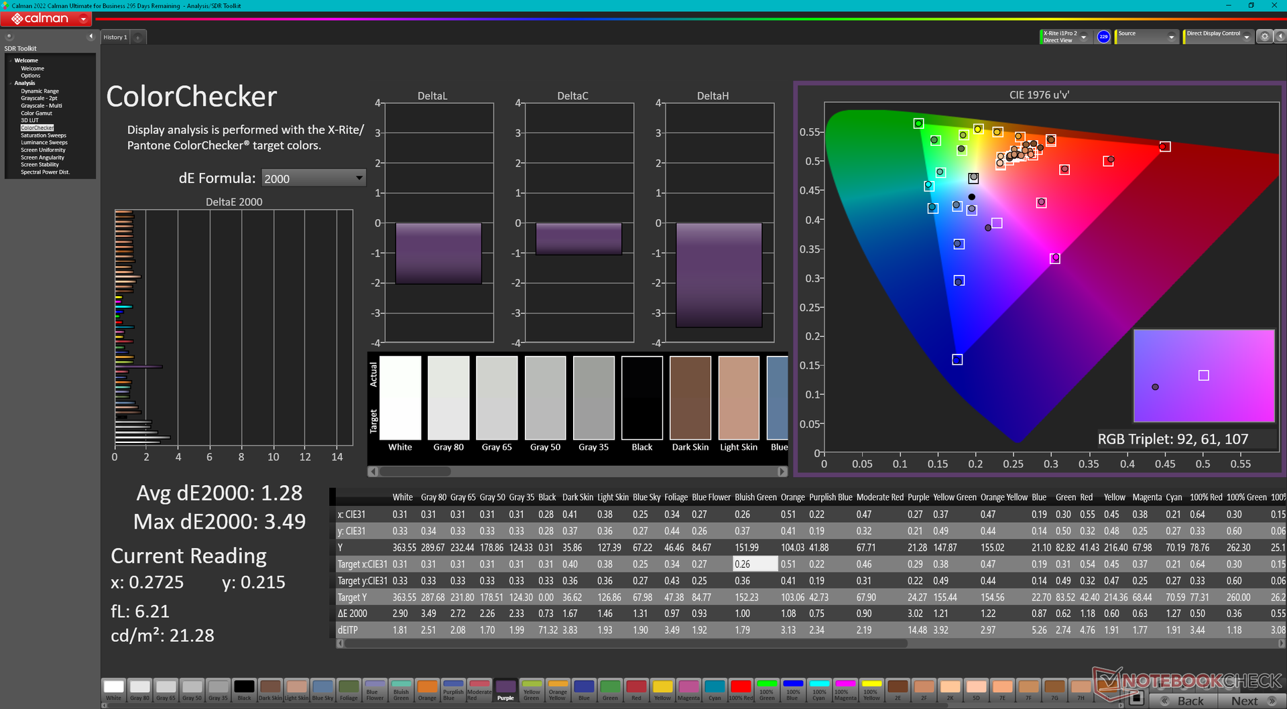Select the Blue Sky patch button

tap(322, 690)
